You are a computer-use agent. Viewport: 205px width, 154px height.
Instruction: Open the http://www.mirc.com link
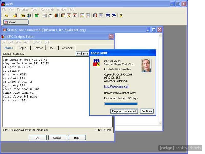pos(116,86)
